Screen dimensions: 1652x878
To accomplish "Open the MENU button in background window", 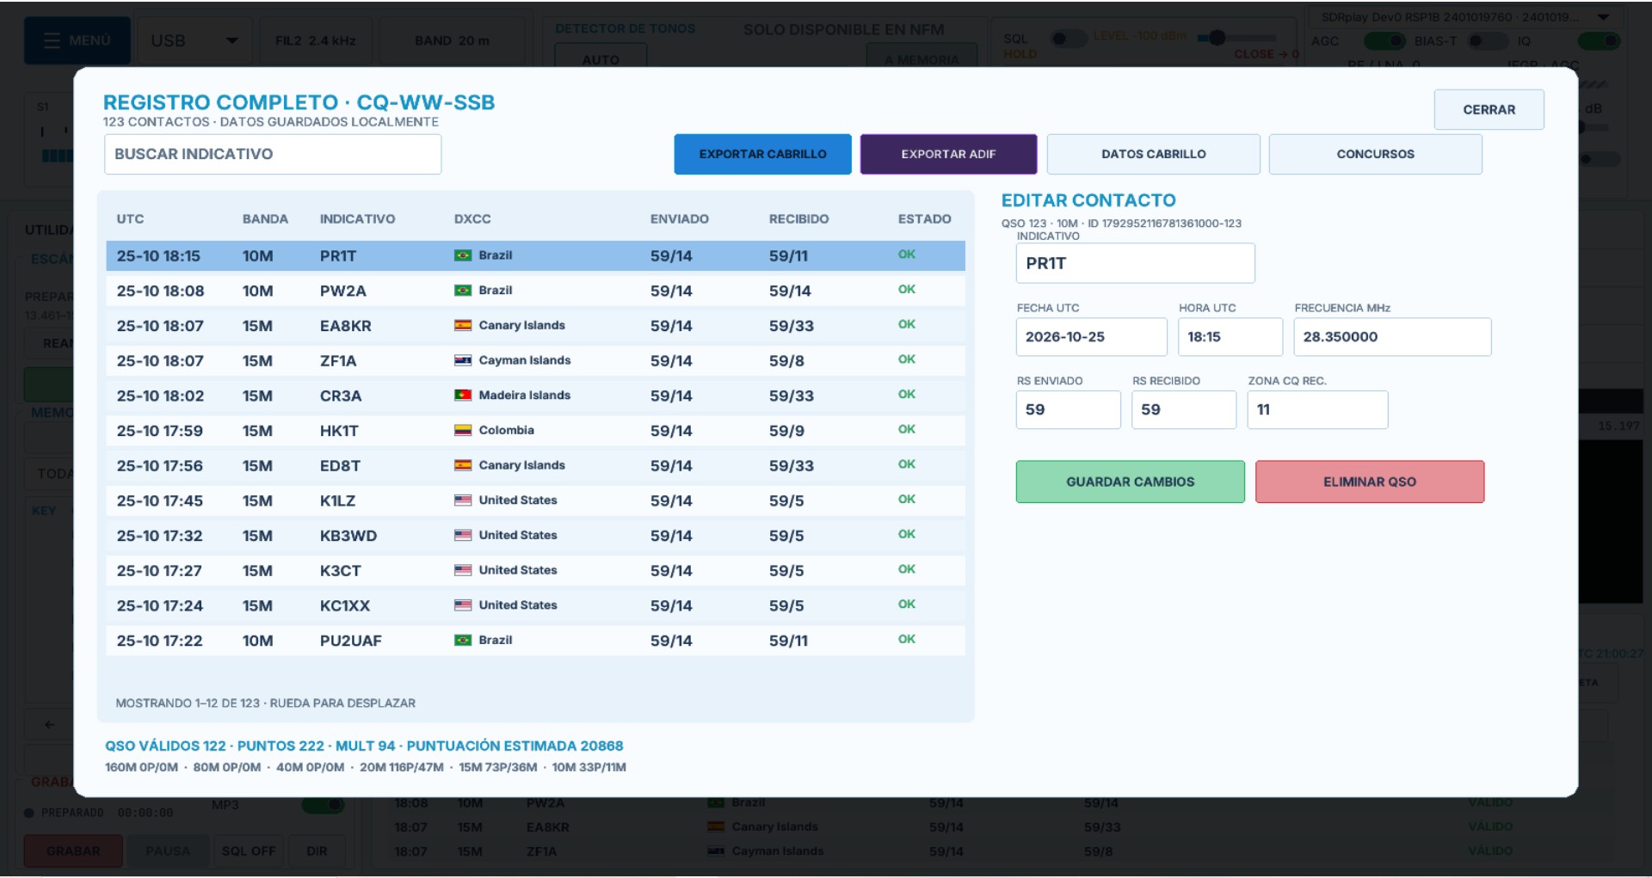I will tap(77, 40).
